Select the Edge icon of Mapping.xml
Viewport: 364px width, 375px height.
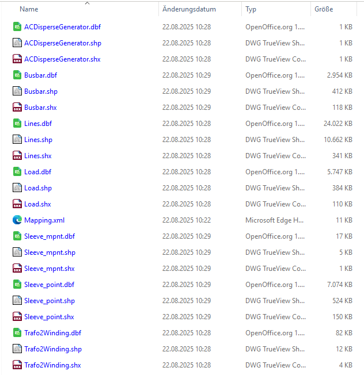pos(17,220)
